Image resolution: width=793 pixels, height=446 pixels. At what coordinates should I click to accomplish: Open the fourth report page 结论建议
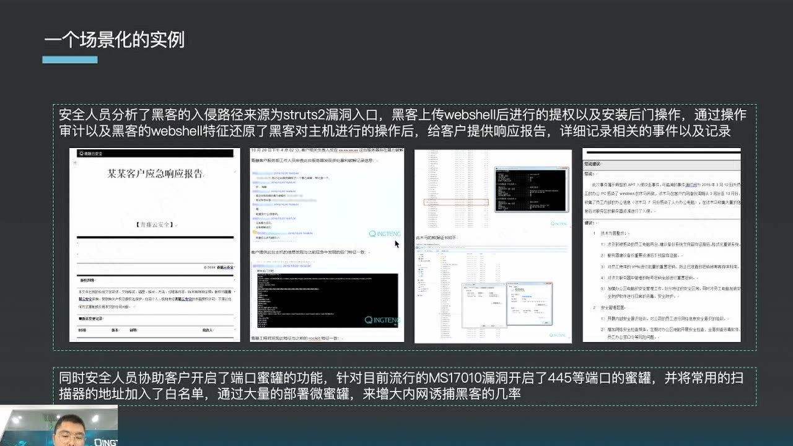pyautogui.click(x=662, y=245)
